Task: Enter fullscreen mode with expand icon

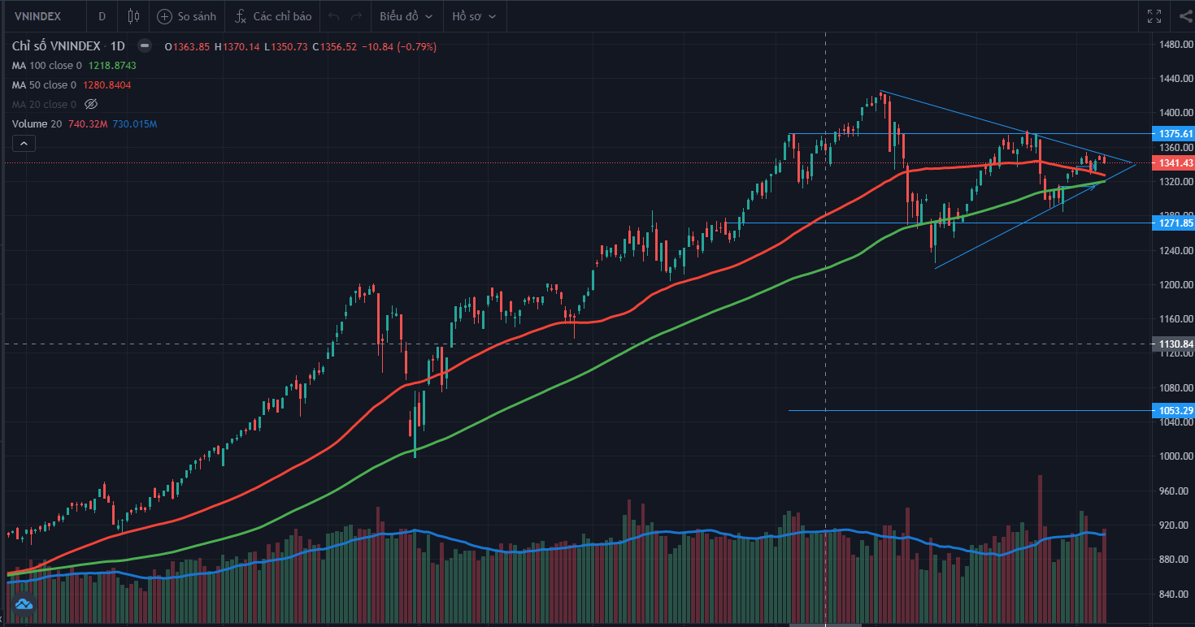Action: click(1154, 16)
